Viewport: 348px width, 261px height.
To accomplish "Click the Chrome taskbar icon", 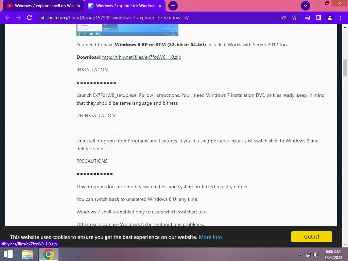I will pos(49,254).
